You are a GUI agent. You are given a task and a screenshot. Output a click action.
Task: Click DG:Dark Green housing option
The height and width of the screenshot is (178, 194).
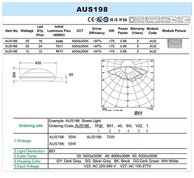(146, 161)
